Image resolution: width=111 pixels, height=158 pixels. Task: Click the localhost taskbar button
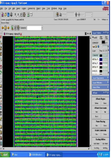pos(36,155)
